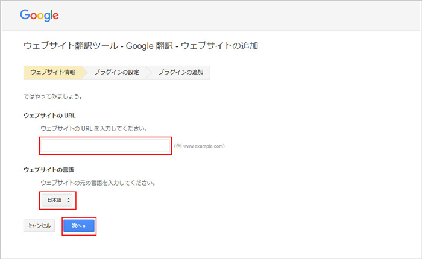
Task: Click the Google logo
Action: [39, 15]
